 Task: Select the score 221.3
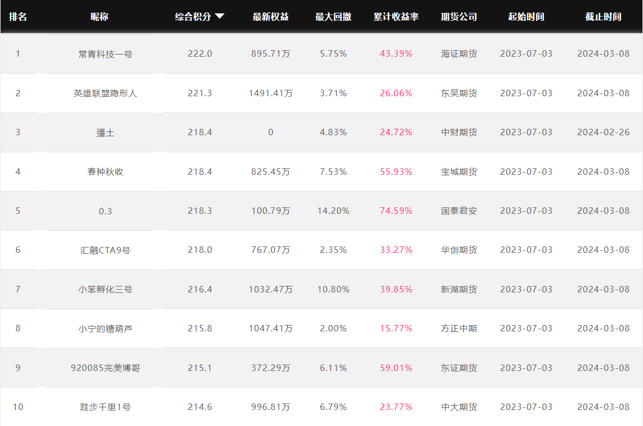pyautogui.click(x=200, y=93)
